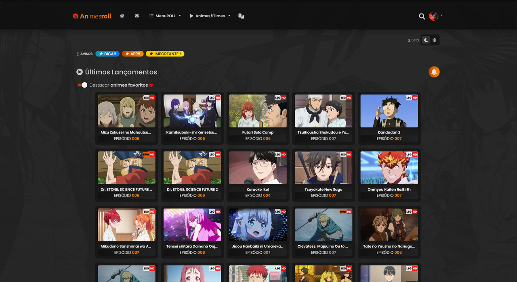The image size is (517, 282).
Task: Click the title Clevatess: Majuu no Ou to ...
Action: 323,246
